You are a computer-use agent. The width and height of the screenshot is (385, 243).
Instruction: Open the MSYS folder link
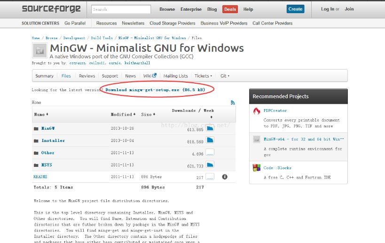tap(47, 165)
